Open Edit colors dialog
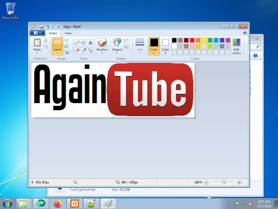The image size is (278, 209). (236, 46)
